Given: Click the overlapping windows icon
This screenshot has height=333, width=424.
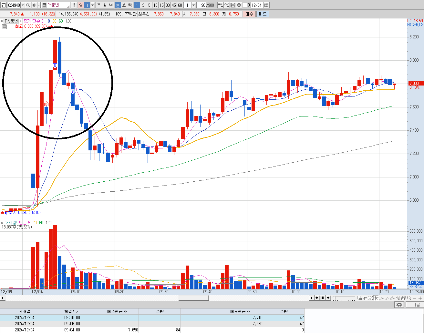Looking at the screenshot, I should [x=365, y=298].
